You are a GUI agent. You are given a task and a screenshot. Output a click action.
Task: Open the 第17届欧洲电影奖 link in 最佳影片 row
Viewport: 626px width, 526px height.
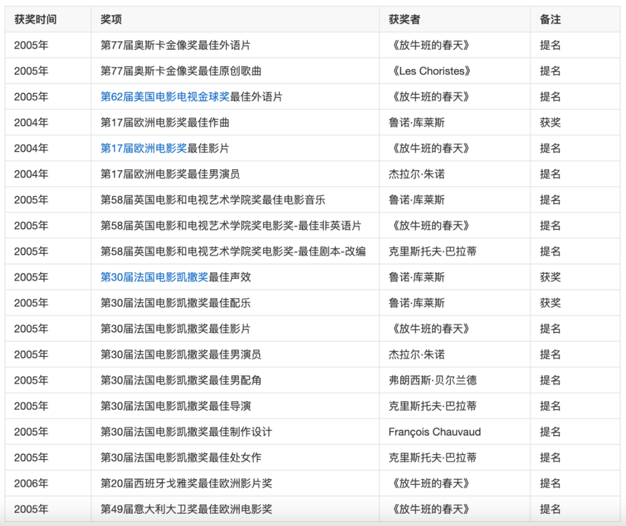click(143, 148)
